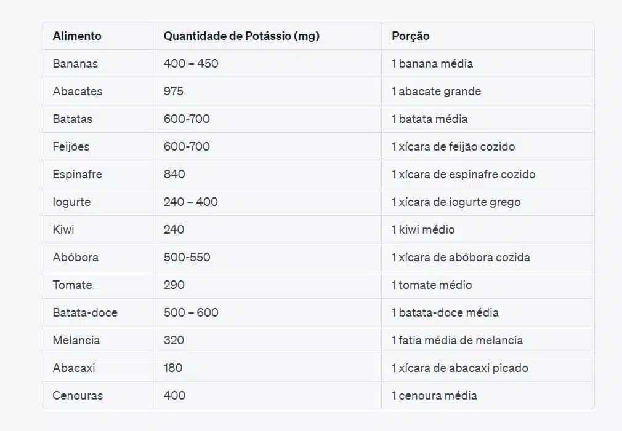
Task: Click the Kiwi food cell
Action: pyautogui.click(x=63, y=229)
